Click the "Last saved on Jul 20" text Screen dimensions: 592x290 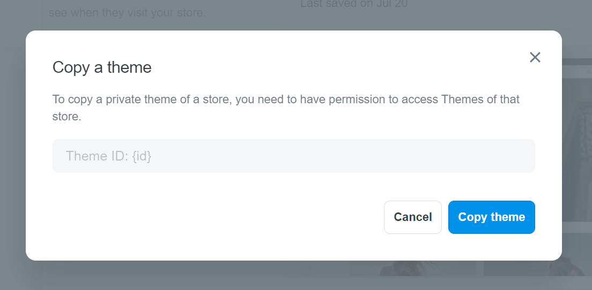click(x=354, y=5)
